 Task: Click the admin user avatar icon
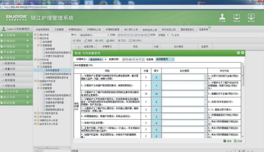[3, 29]
